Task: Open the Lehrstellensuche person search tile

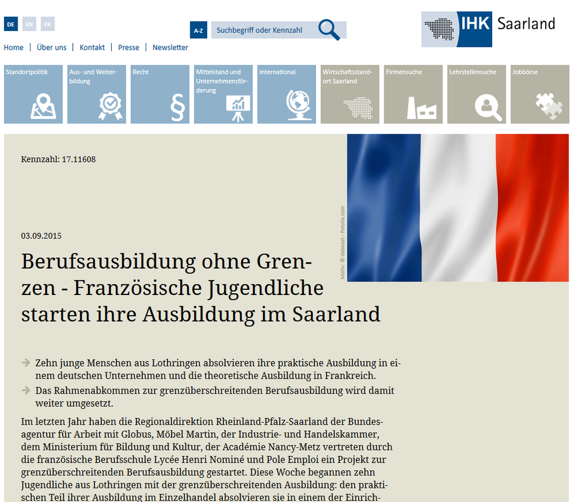Action: pos(476,94)
